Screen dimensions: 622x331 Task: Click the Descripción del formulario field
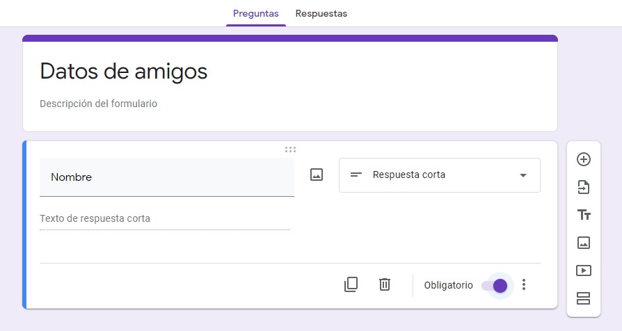tap(99, 104)
